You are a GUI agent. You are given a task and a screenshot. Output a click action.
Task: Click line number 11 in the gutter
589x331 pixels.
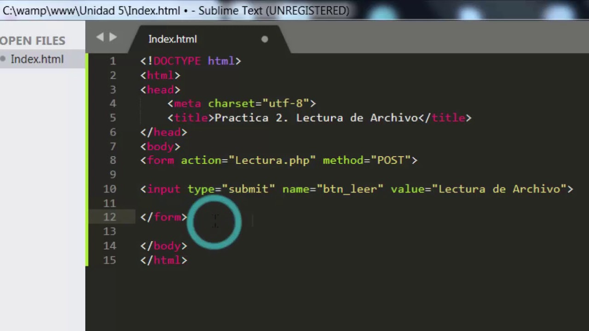click(x=110, y=203)
